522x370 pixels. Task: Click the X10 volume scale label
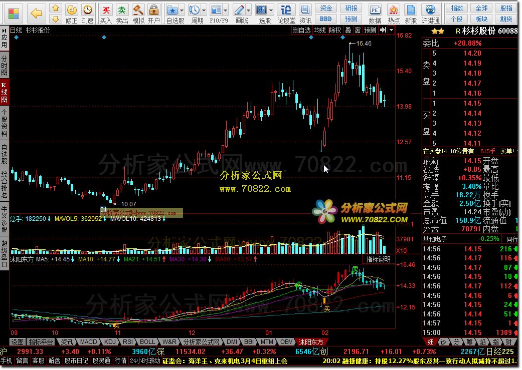click(x=401, y=250)
